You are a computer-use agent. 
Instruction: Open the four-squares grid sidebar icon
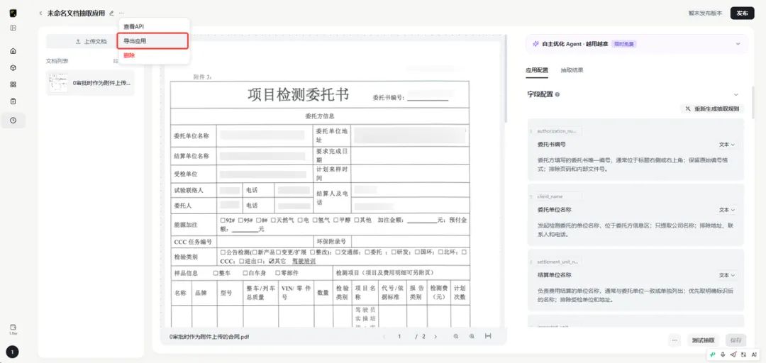(13, 84)
